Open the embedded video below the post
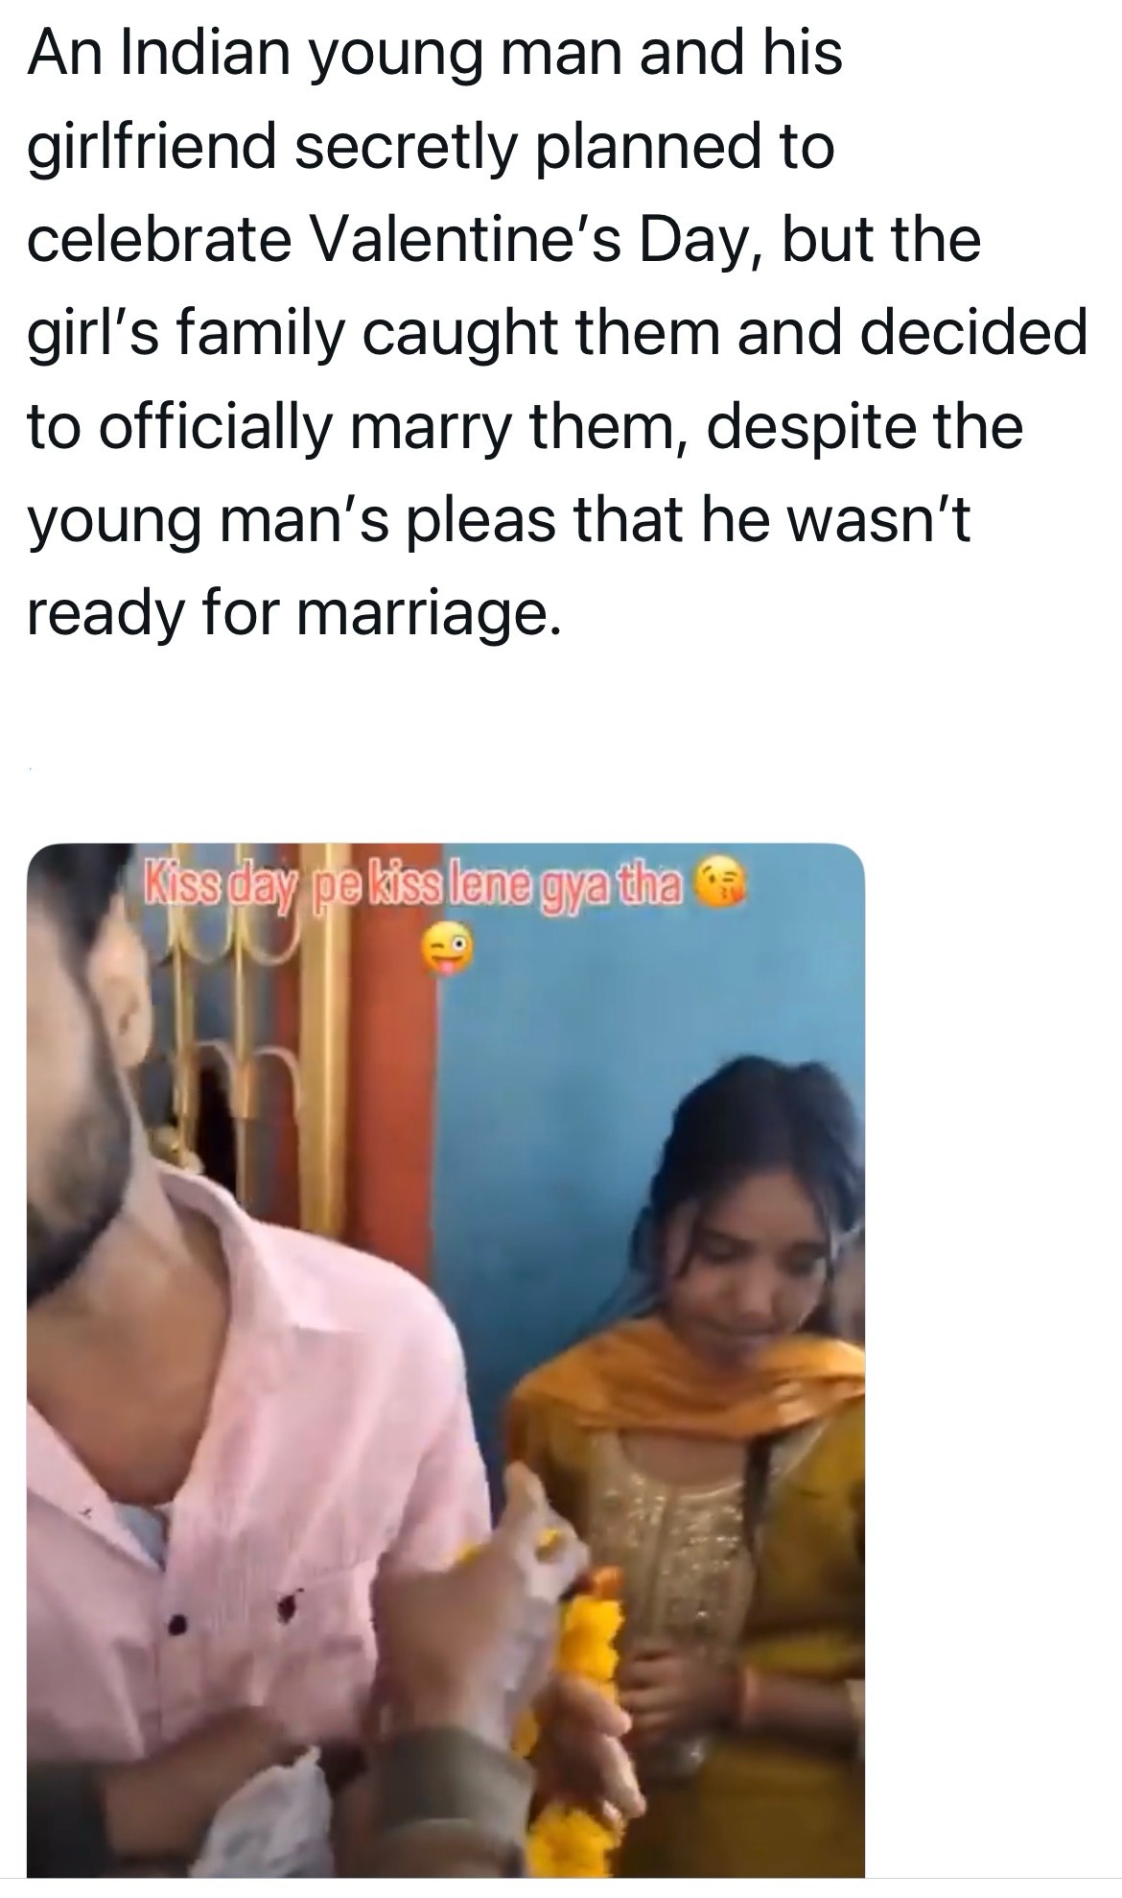Screen dimensions: 1122x1898 pos(446,1360)
